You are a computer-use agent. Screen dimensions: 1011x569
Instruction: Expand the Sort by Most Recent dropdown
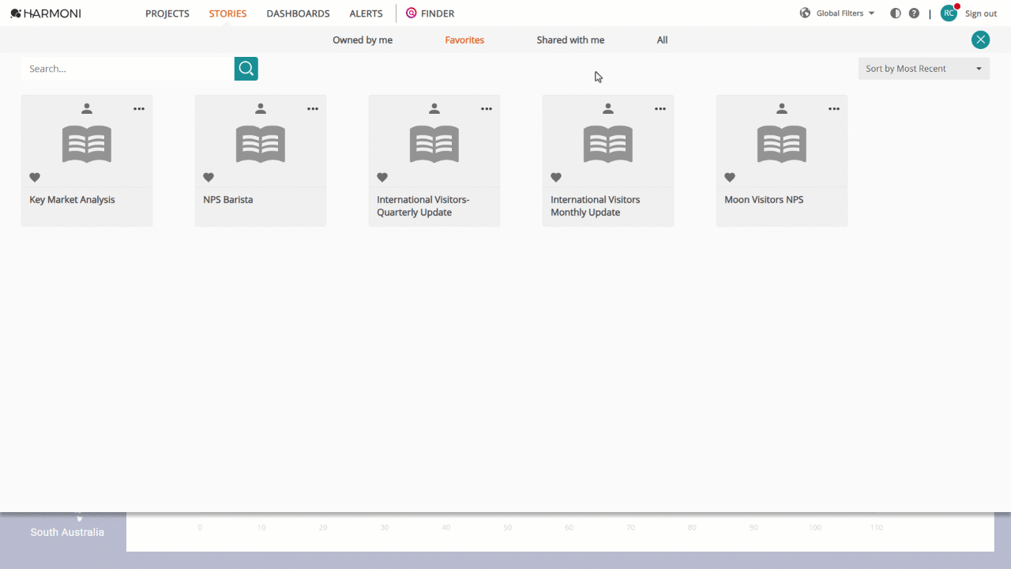coord(924,69)
